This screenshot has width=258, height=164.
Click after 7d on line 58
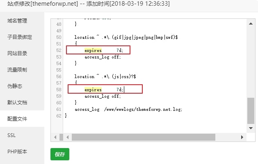coord(124,90)
